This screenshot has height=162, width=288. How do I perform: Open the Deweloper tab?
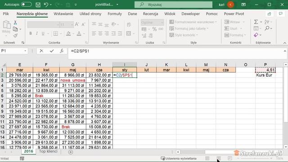click(190, 14)
